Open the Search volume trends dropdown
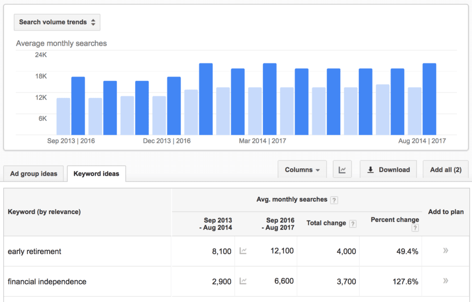Viewport: 472px width, 302px height. [x=57, y=22]
